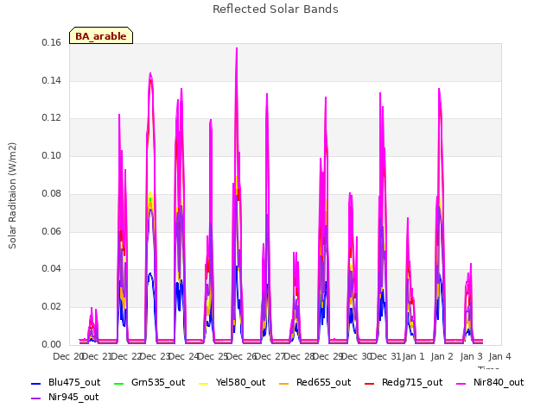This screenshot has width=553, height=414.
Task: Select the Yel580_out legend entry
Action: point(232,383)
